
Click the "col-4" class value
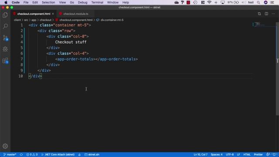[x=78, y=53]
